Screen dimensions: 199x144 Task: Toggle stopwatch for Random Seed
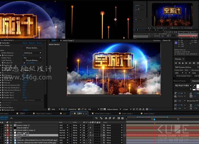pyautogui.click(x=3, y=110)
